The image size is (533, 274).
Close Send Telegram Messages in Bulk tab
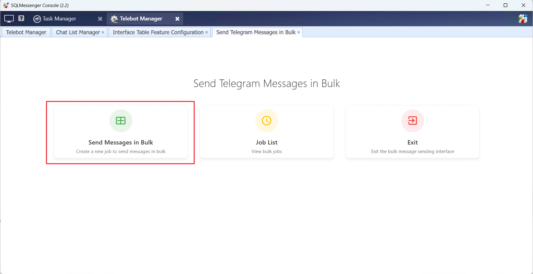coord(299,32)
